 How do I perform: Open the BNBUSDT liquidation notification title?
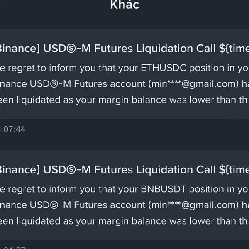(x=124, y=170)
